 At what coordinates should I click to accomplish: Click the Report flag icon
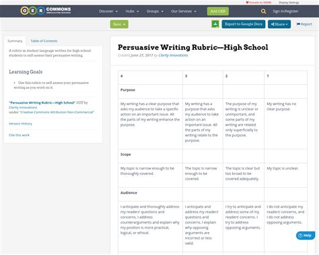tap(298, 24)
